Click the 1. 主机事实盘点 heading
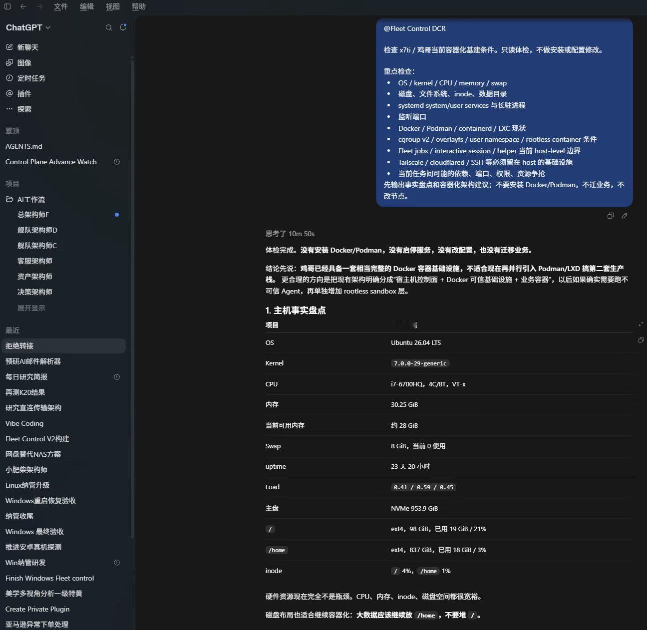647x630 pixels. tap(296, 311)
